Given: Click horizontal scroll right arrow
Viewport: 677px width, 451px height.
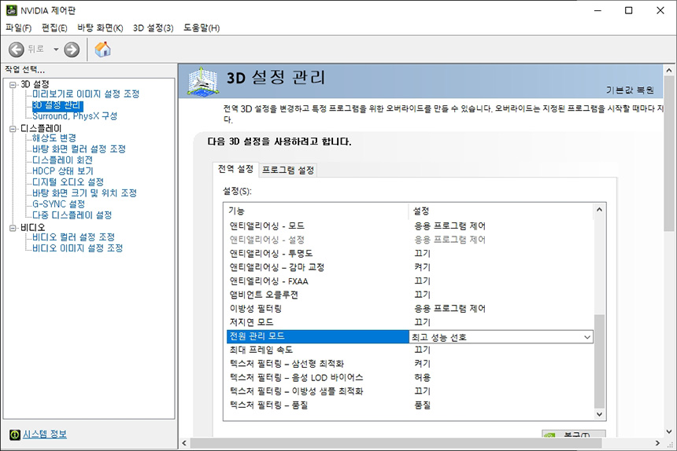Looking at the screenshot, I should pyautogui.click(x=657, y=443).
